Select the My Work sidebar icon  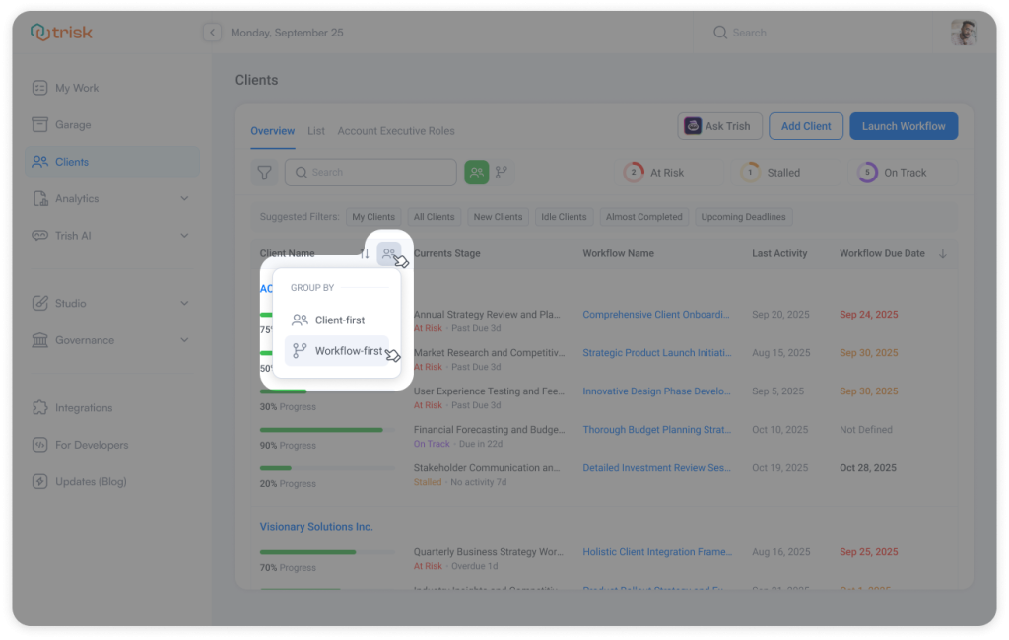point(38,88)
